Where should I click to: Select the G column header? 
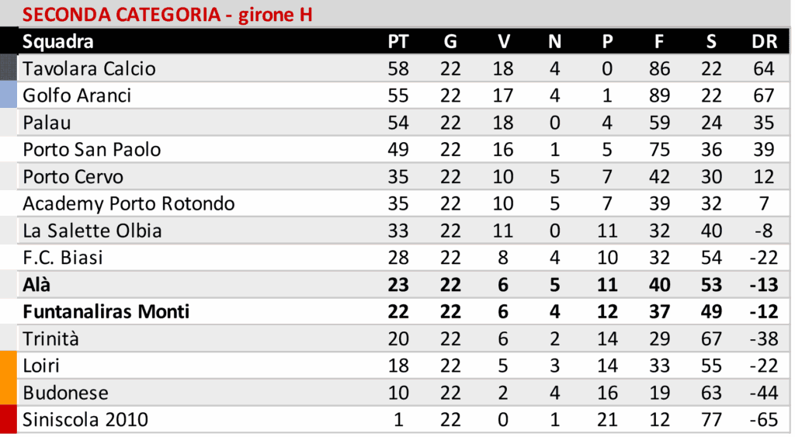[x=450, y=42]
